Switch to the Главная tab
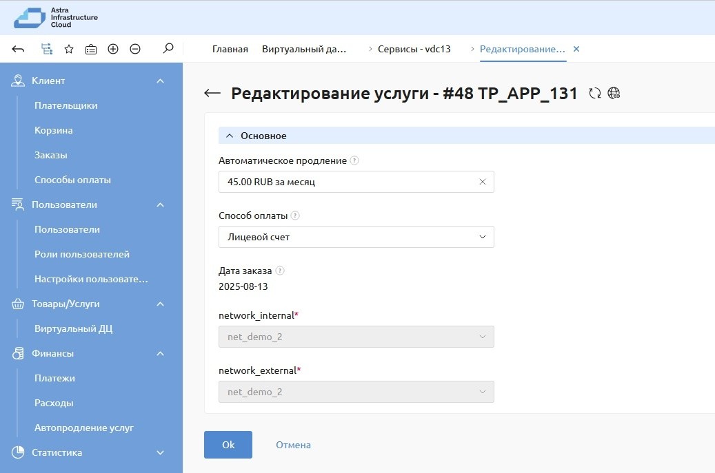Screen dimensions: 715x473 pyautogui.click(x=230, y=49)
